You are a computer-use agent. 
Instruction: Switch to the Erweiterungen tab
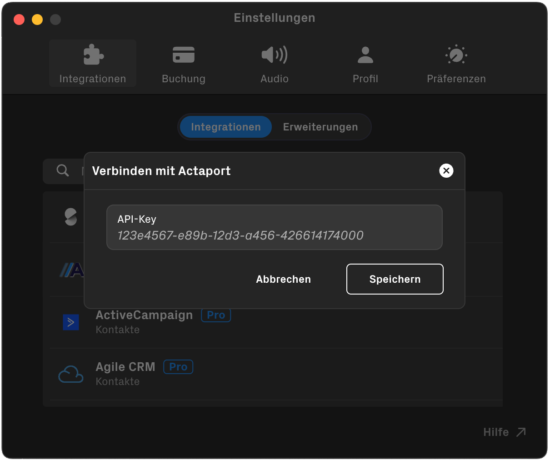[320, 127]
